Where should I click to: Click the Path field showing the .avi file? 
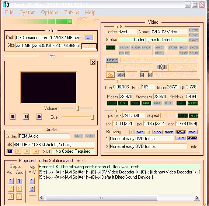(x=47, y=38)
